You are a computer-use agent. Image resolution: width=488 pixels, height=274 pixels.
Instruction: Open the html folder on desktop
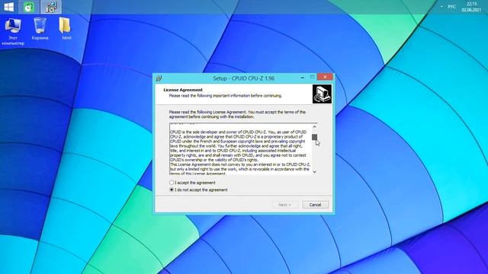point(66,29)
